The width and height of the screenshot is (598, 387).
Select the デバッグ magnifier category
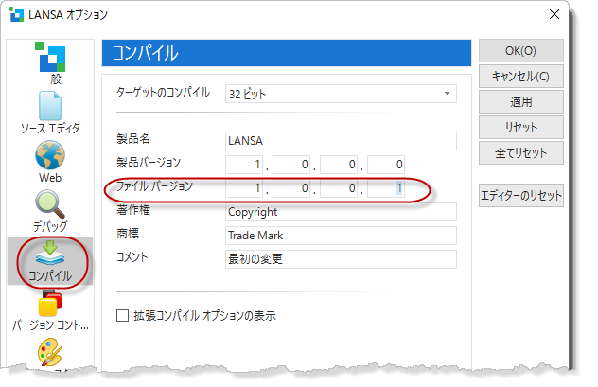(50, 211)
